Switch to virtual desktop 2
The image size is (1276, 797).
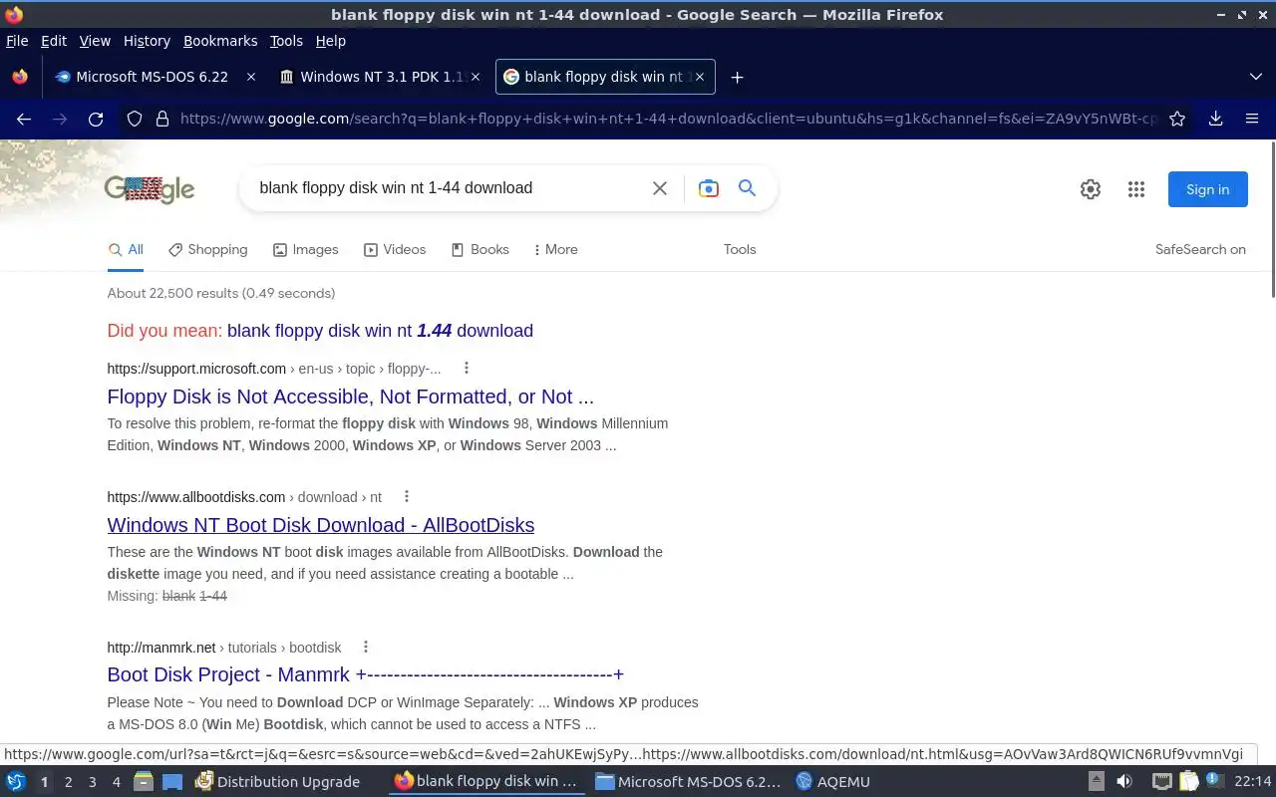point(68,781)
